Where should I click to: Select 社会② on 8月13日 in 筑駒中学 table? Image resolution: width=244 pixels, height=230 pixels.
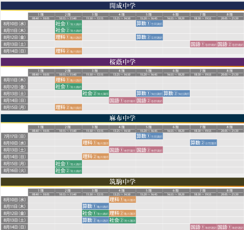pyautogui.click(x=122, y=220)
